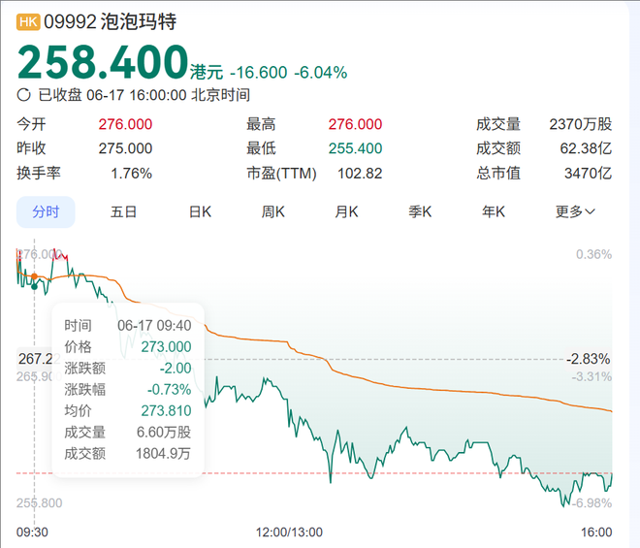Image resolution: width=640 pixels, height=548 pixels.
Task: Click tooltip 成交量 value 6.60万股
Action: pyautogui.click(x=164, y=432)
